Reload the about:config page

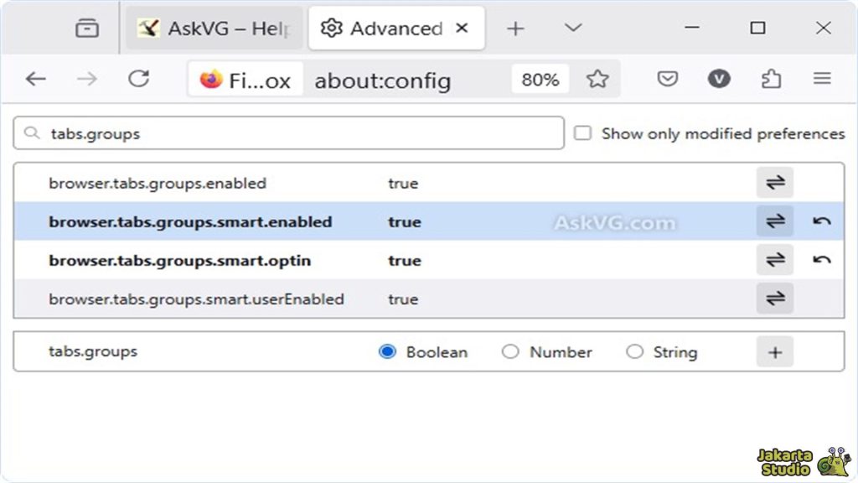click(139, 78)
